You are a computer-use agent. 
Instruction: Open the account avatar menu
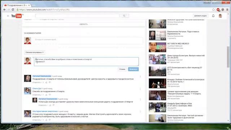(220, 16)
